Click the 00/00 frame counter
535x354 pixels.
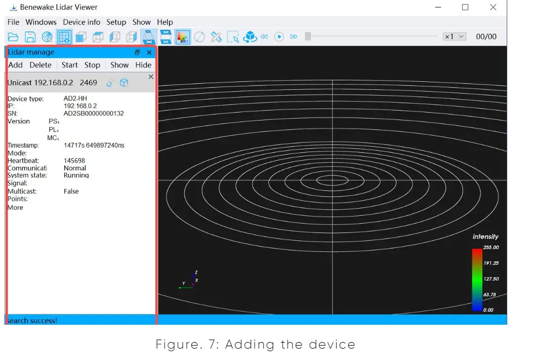[486, 37]
